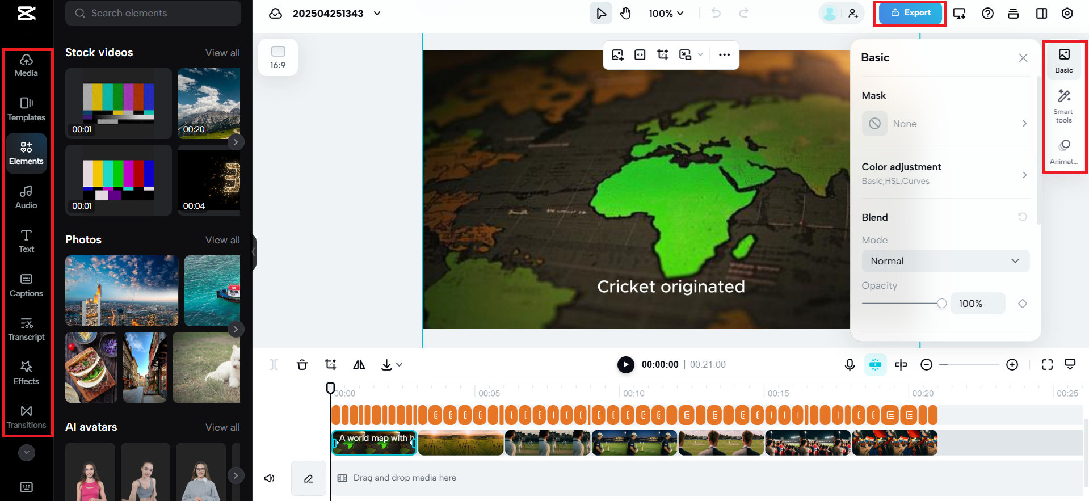Open the 100% zoom dropdown

666,13
